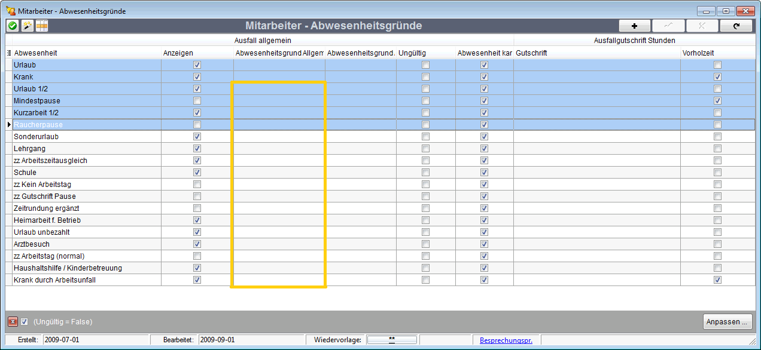Image resolution: width=761 pixels, height=350 pixels.
Task: Uncheck Vorholzeit for Krank durch Arbeitsunfall
Action: tap(717, 280)
